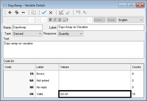This screenshot has width=147, height=101.
Task: Click the Label column header in code list
Action: pyautogui.click(x=47, y=67)
